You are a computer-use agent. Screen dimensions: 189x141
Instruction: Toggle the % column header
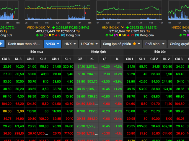(117, 59)
